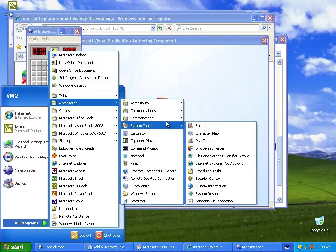Expand the Startup folder submenu
Viewport: 336px width, 252px height.
[x=84, y=140]
